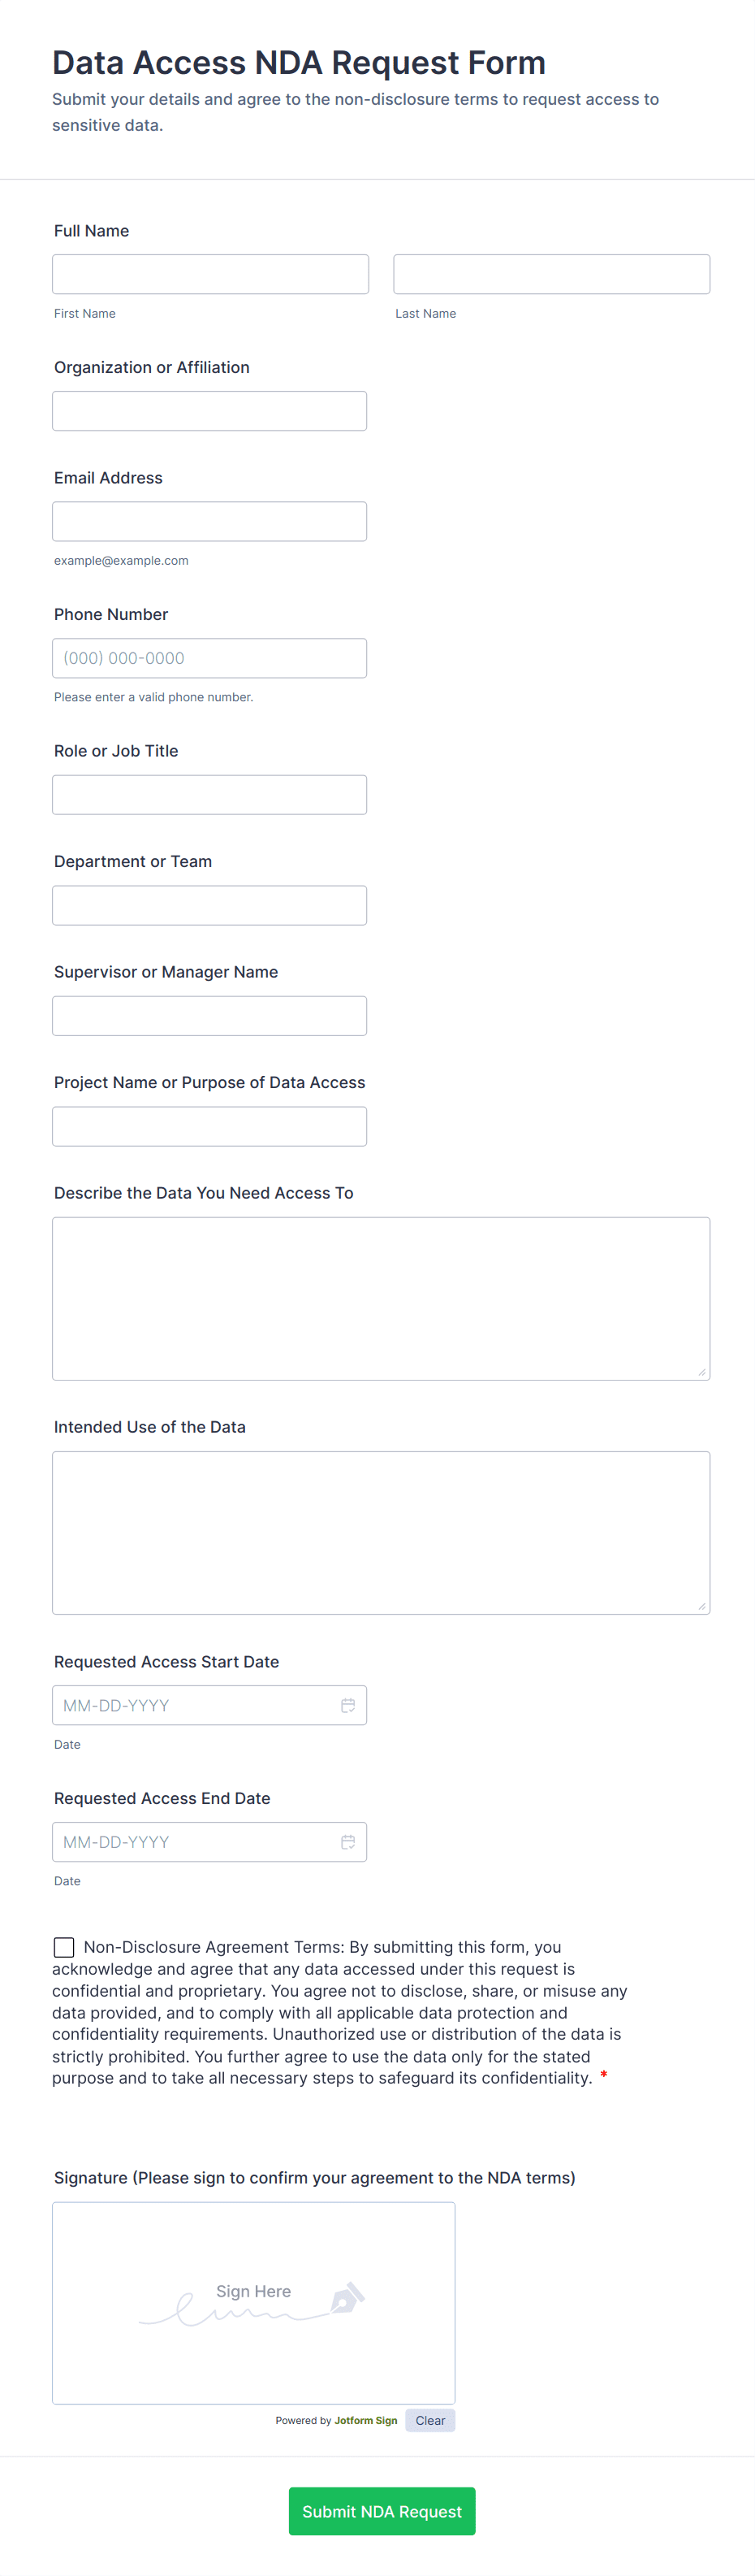
Task: Check the Non-Disclosure Agreement Terms checkbox
Action: click(x=64, y=1947)
